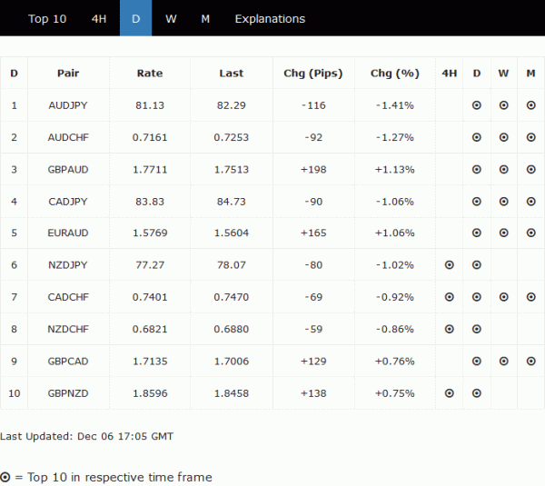Click the -0.86% change value
The width and height of the screenshot is (545, 486).
click(x=395, y=329)
